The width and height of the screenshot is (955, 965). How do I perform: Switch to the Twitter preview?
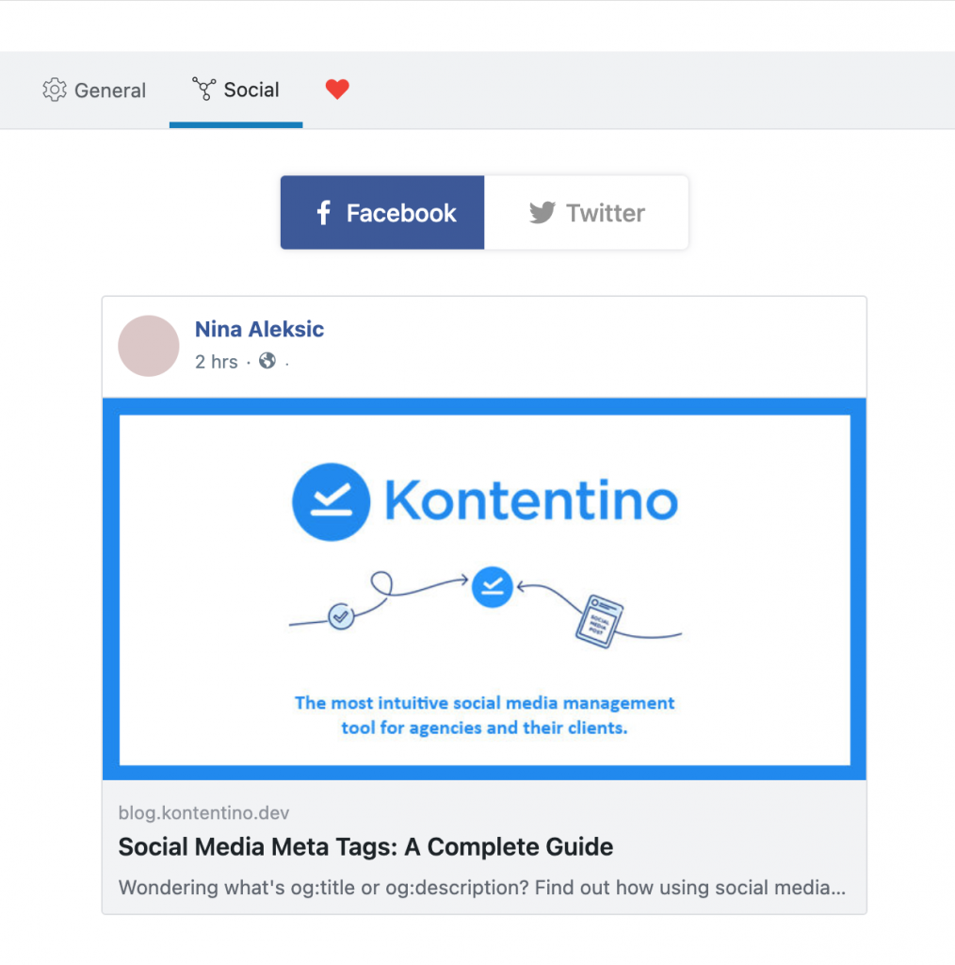tap(586, 213)
